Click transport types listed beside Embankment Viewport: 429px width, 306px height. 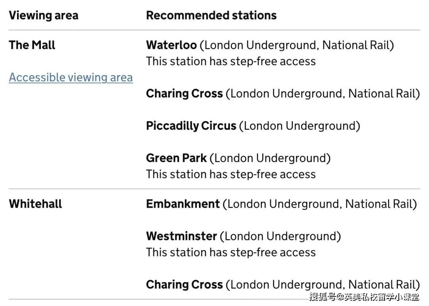(320, 204)
